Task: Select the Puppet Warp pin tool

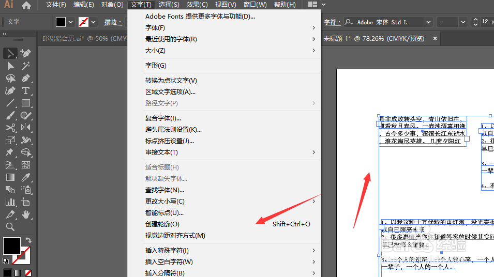Action: pos(10,152)
